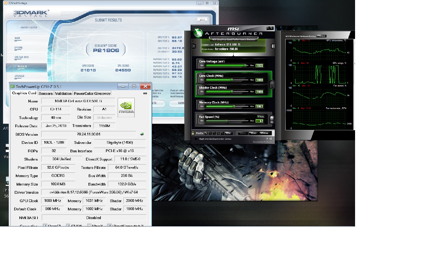Click the Memory Clock slider handle
This screenshot has width=437, height=279.
tap(234, 106)
